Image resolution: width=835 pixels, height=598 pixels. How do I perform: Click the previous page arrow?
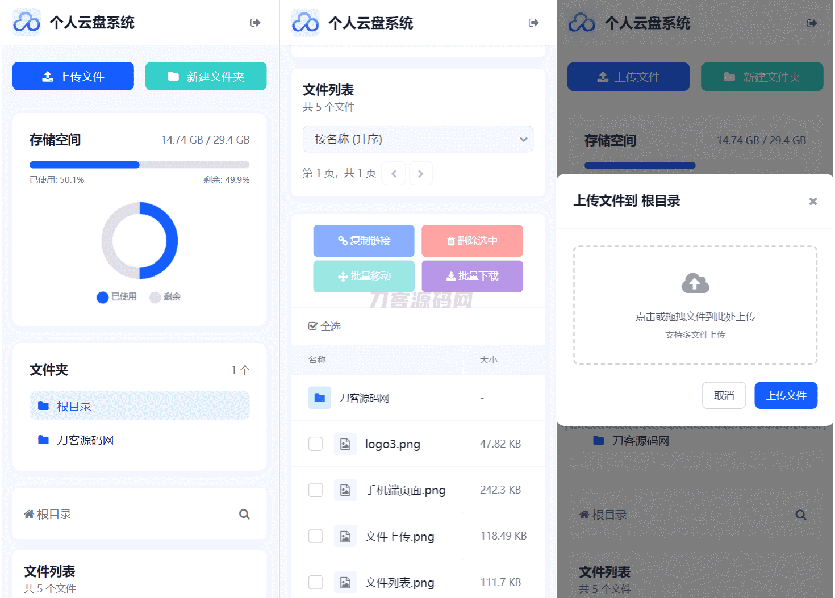394,173
